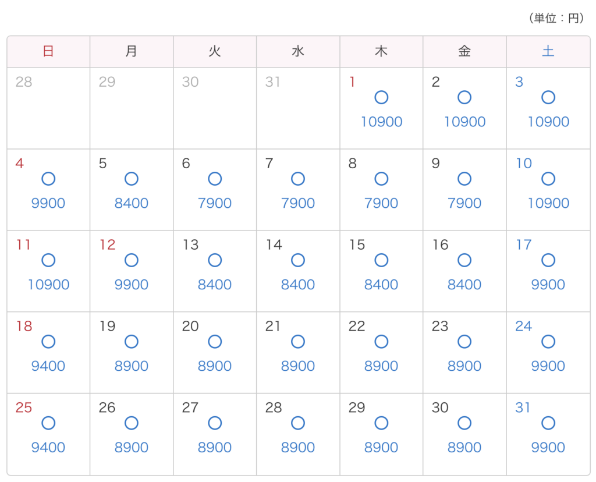The height and width of the screenshot is (482, 596).
Task: Click the 7900 price on day 7
Action: pyautogui.click(x=298, y=203)
